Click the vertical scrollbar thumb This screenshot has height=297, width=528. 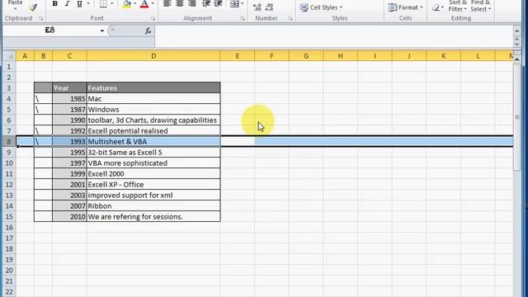pyautogui.click(x=517, y=117)
